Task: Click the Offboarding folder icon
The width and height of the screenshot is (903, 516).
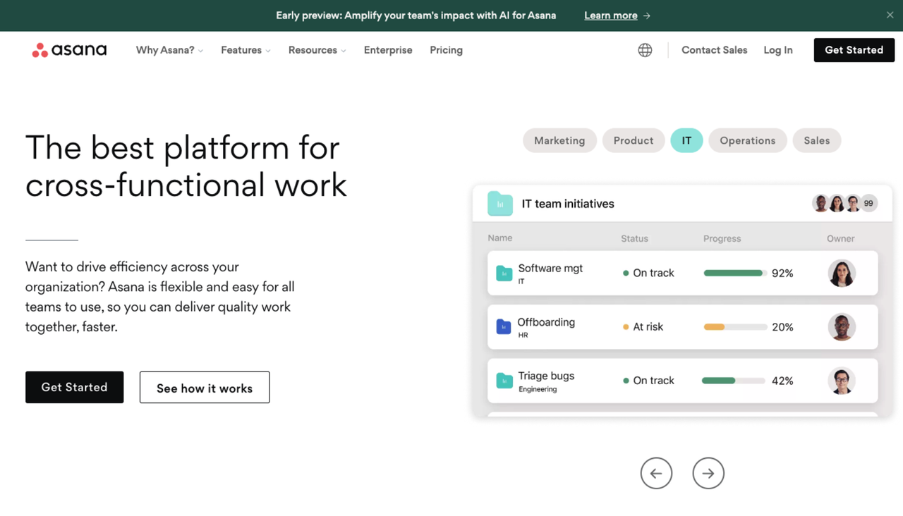Action: 504,326
